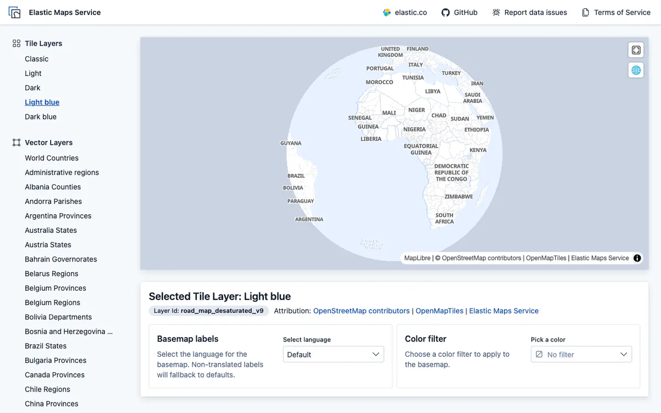Click the elastic.co logo icon

pos(387,12)
